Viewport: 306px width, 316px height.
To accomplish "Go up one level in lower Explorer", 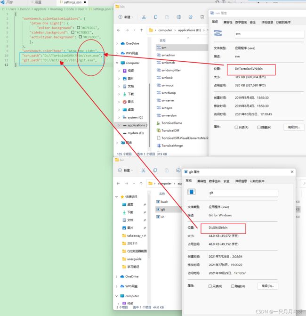I will point(141,183).
